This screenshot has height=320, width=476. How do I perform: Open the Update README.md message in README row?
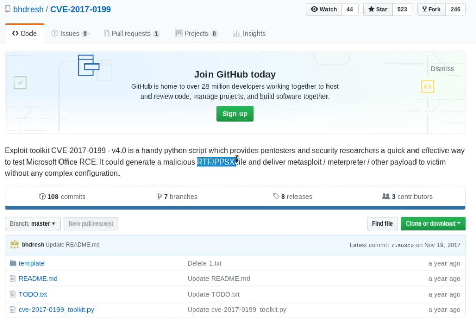pyautogui.click(x=219, y=278)
